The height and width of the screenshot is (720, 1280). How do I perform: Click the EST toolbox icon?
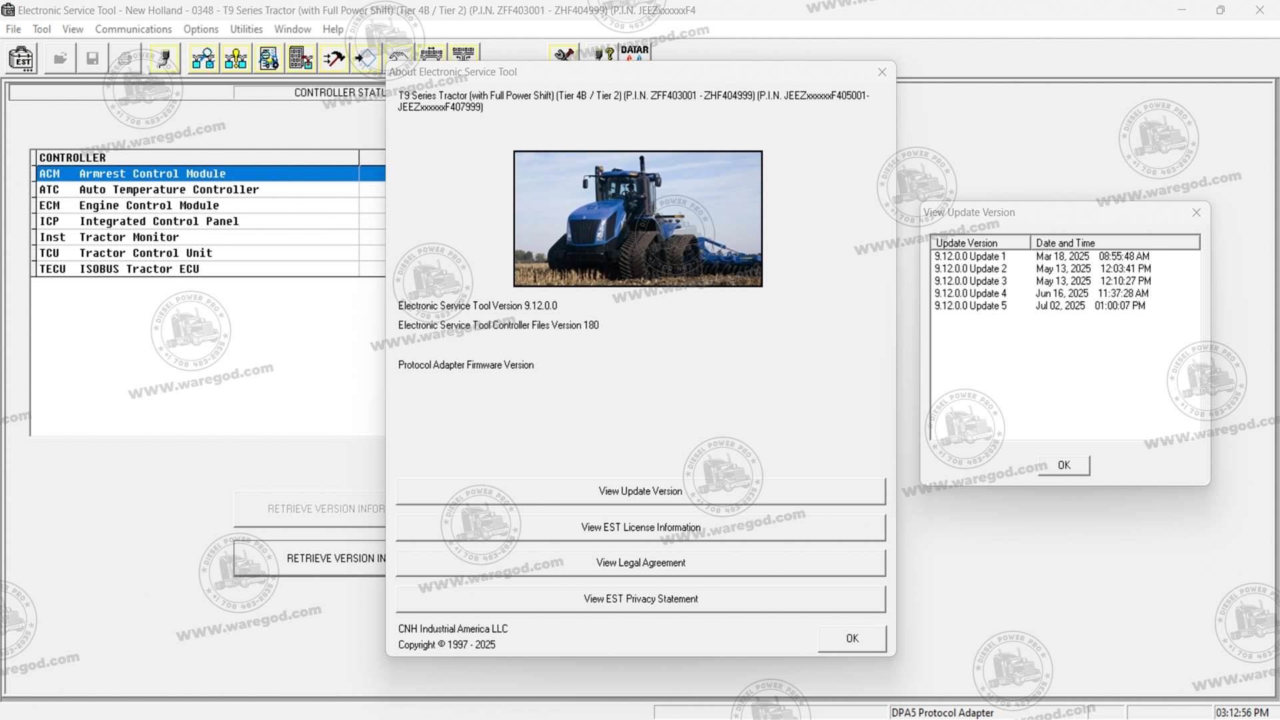point(21,59)
